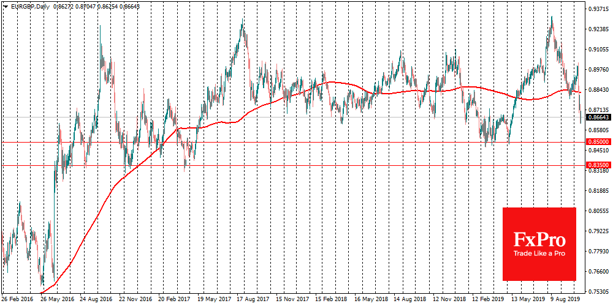Viewport: 613px width, 306px height.
Task: Click the 0.80555 label on price axis
Action: [x=598, y=211]
